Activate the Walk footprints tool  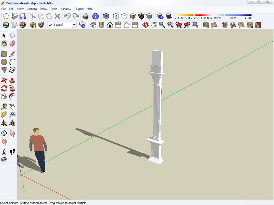click(x=12, y=151)
